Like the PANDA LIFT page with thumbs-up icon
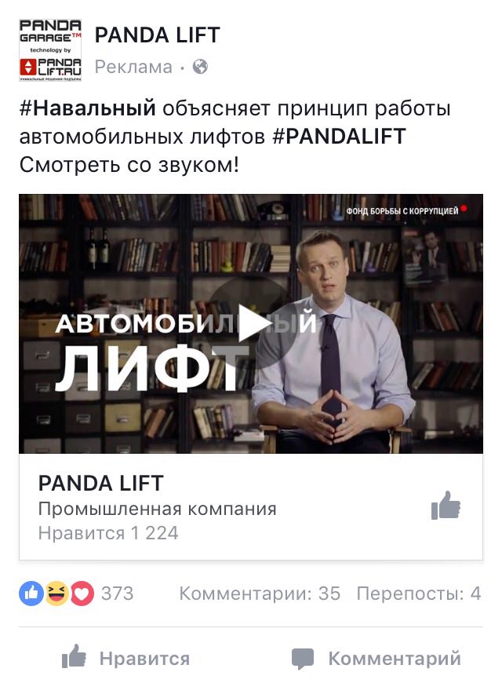 tap(446, 506)
